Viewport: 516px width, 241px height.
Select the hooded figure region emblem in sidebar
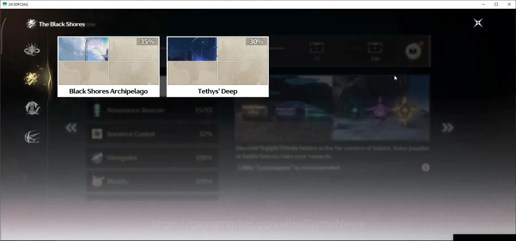32,108
